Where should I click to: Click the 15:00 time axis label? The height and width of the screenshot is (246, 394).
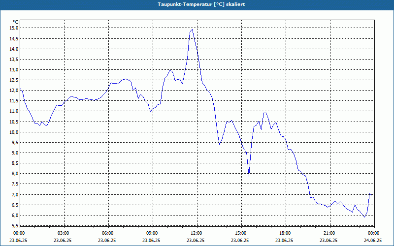pos(241,233)
